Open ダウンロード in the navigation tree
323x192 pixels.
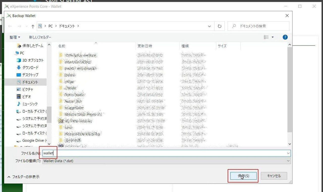click(28, 68)
